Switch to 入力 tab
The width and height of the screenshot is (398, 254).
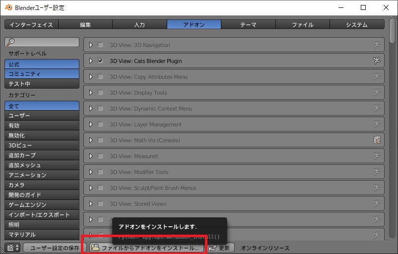[x=139, y=25]
